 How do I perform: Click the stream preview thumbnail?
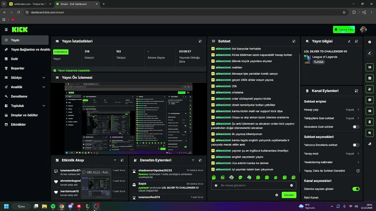click(x=128, y=119)
